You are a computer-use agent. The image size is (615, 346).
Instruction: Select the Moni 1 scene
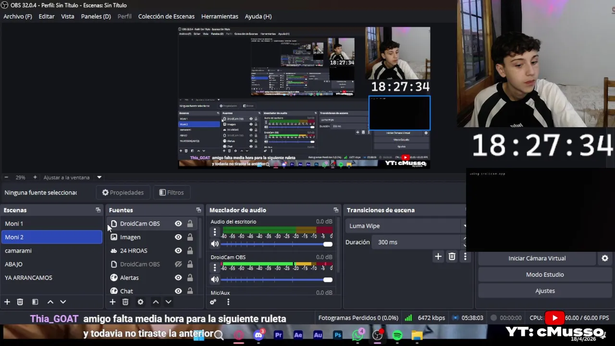click(52, 223)
